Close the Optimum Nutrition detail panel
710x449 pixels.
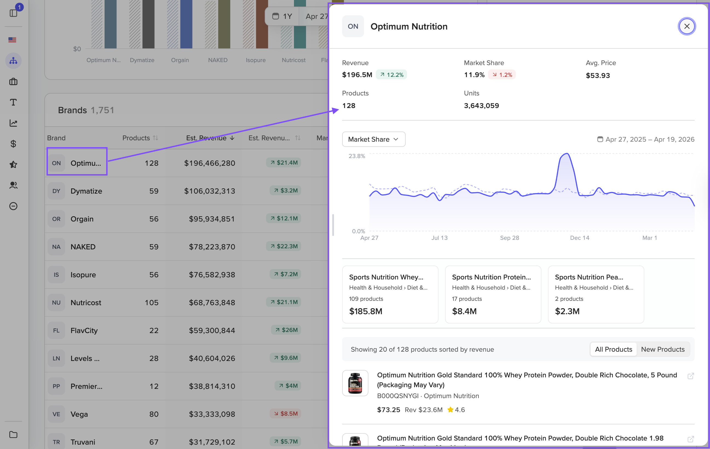pyautogui.click(x=687, y=26)
